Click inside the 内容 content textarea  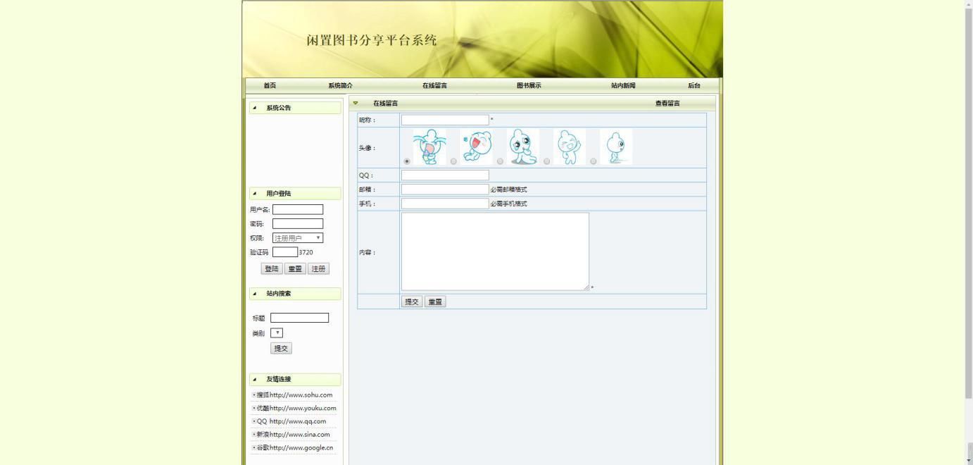(495, 252)
